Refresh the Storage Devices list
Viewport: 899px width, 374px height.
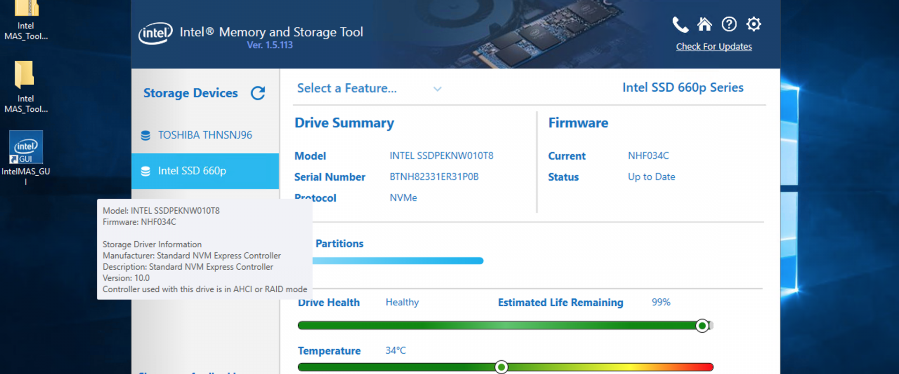coord(258,93)
